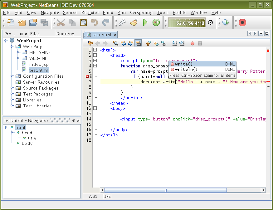Click the New File toolbar icon
The width and height of the screenshot is (273, 210).
pyautogui.click(x=11, y=22)
